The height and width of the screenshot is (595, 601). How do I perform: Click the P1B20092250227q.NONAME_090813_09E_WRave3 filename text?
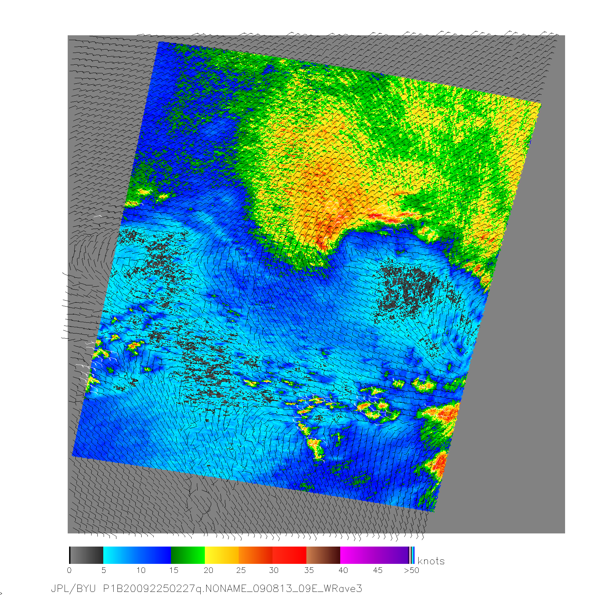pos(233,588)
